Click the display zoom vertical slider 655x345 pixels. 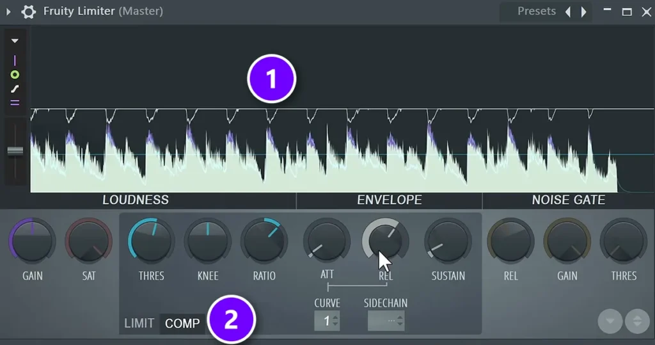tap(15, 152)
